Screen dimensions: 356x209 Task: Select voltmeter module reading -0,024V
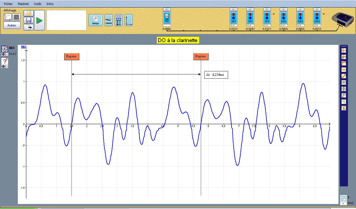coord(250,18)
